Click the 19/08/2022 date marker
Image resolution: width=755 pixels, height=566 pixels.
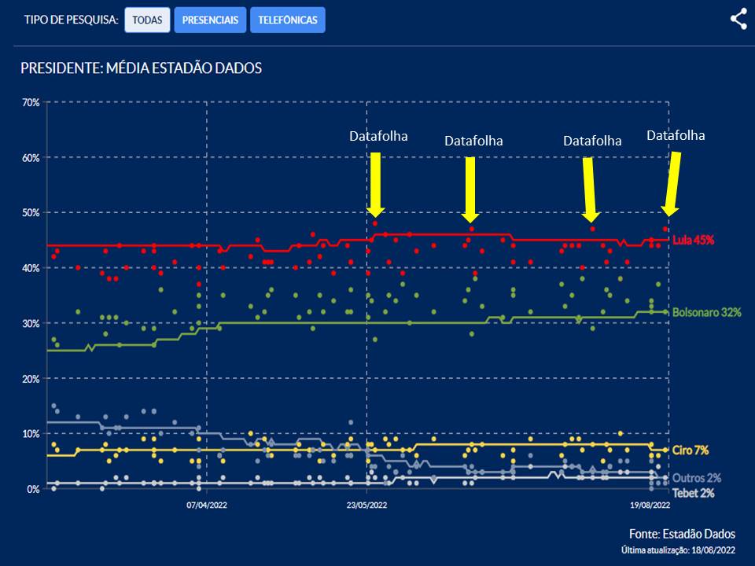pyautogui.click(x=649, y=506)
